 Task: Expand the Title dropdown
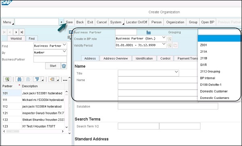point(176,72)
